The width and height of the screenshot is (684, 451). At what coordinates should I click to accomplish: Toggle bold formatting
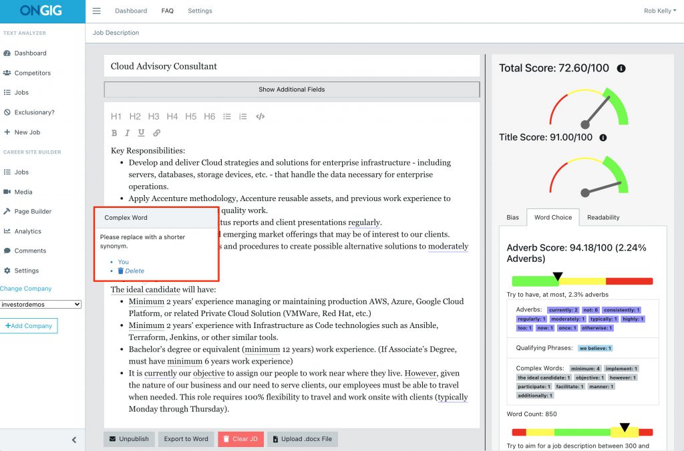114,133
